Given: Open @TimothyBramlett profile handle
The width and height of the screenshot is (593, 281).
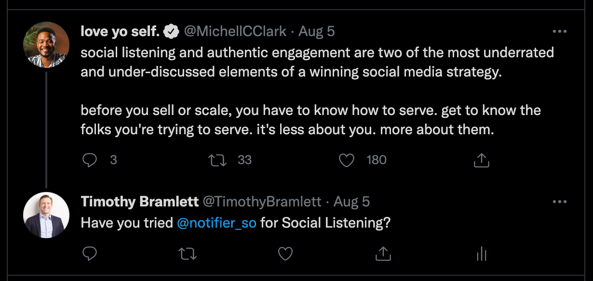Looking at the screenshot, I should click(x=262, y=202).
